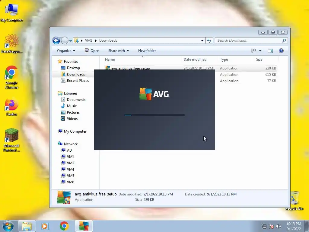
Task: Open the view options dropdown arrow
Action: click(260, 51)
